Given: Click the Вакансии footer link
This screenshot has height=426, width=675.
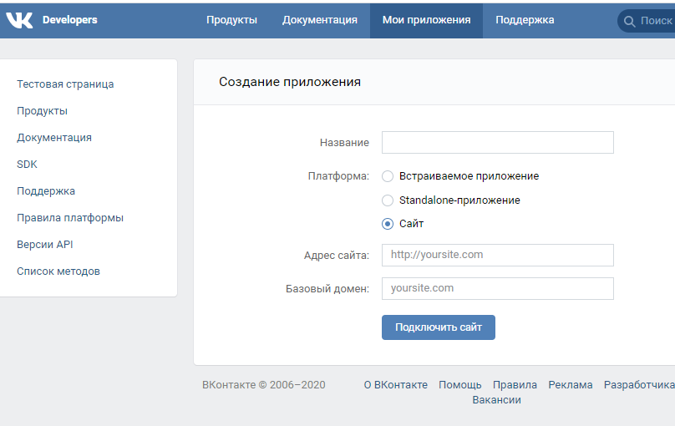Looking at the screenshot, I should click(x=496, y=400).
